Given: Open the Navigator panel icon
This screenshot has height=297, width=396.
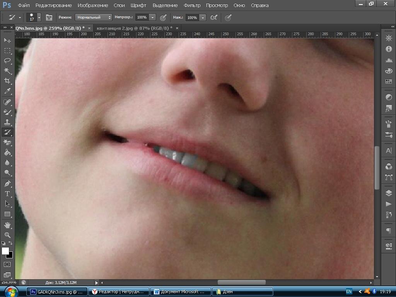Looking at the screenshot, I should pyautogui.click(x=389, y=38).
